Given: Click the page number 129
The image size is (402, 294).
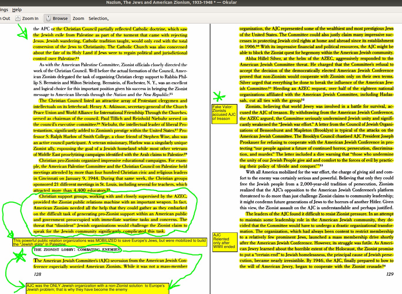Looking at the screenshot, I should [x=390, y=274].
